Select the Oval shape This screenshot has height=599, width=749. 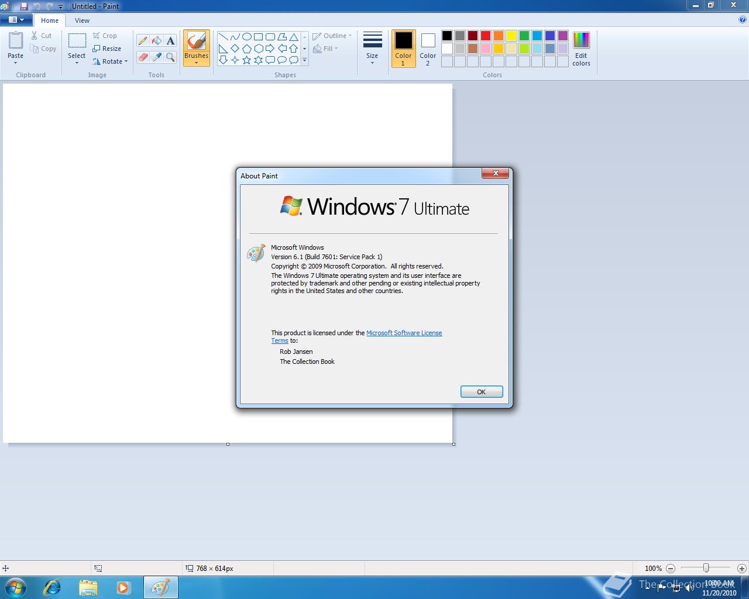point(246,37)
